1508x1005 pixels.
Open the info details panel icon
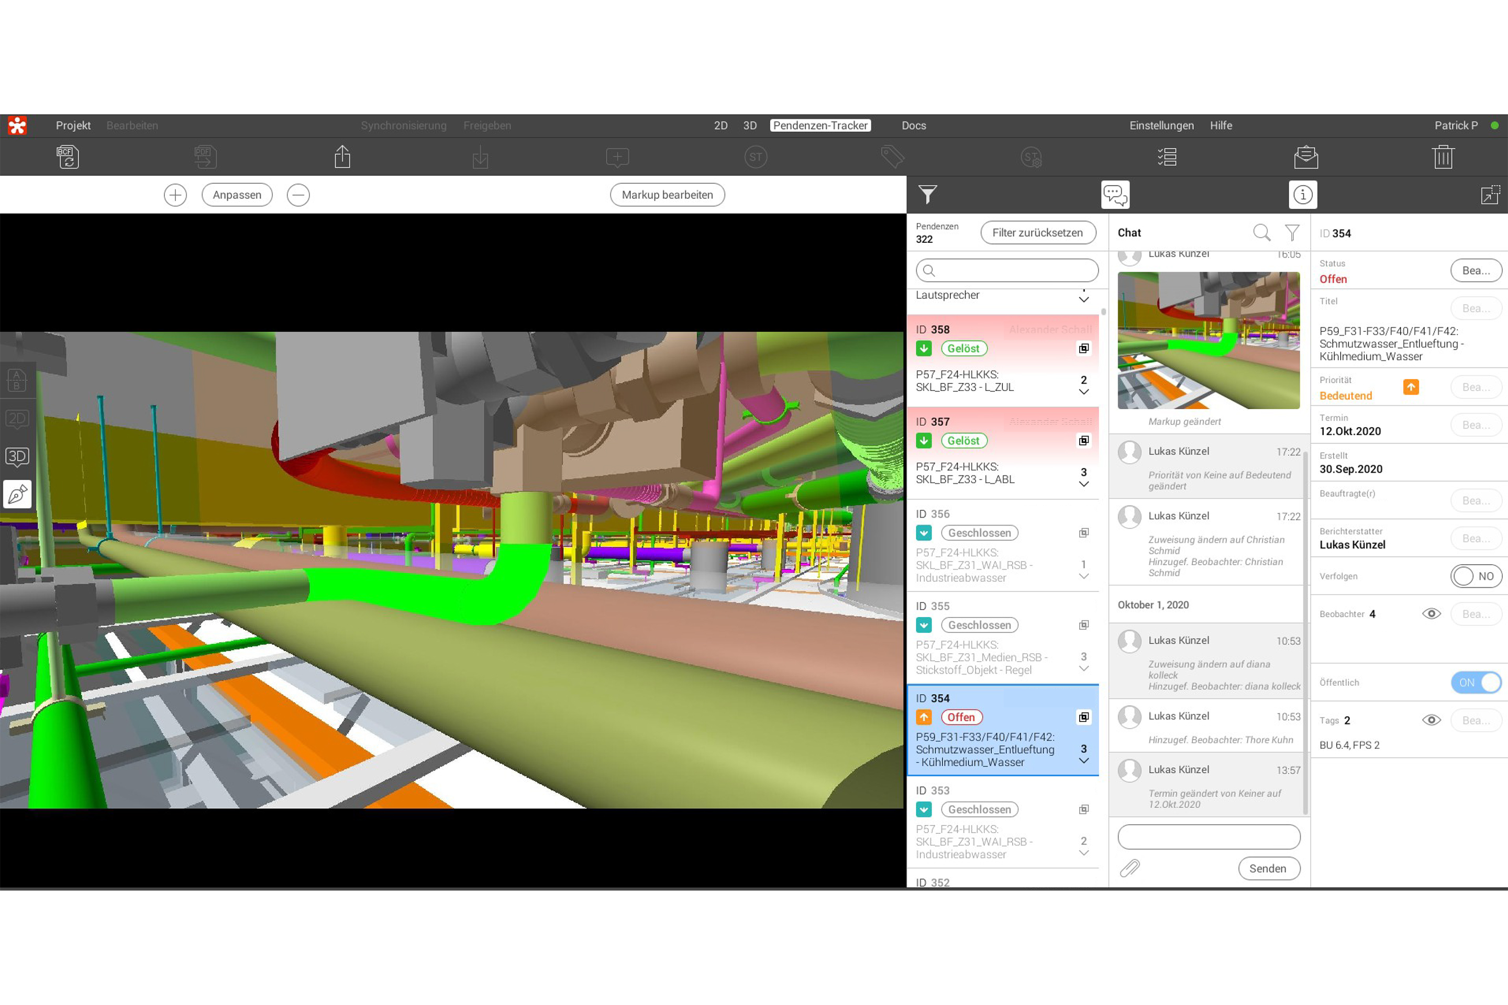(x=1302, y=194)
